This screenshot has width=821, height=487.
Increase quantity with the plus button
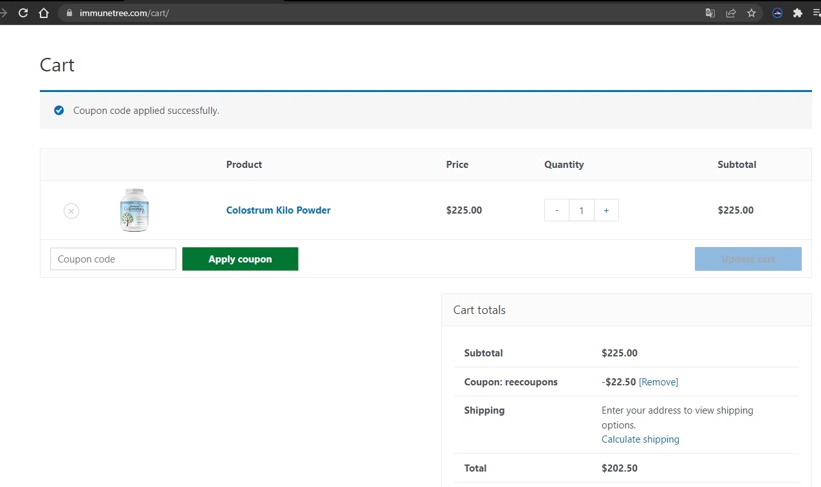pos(606,210)
